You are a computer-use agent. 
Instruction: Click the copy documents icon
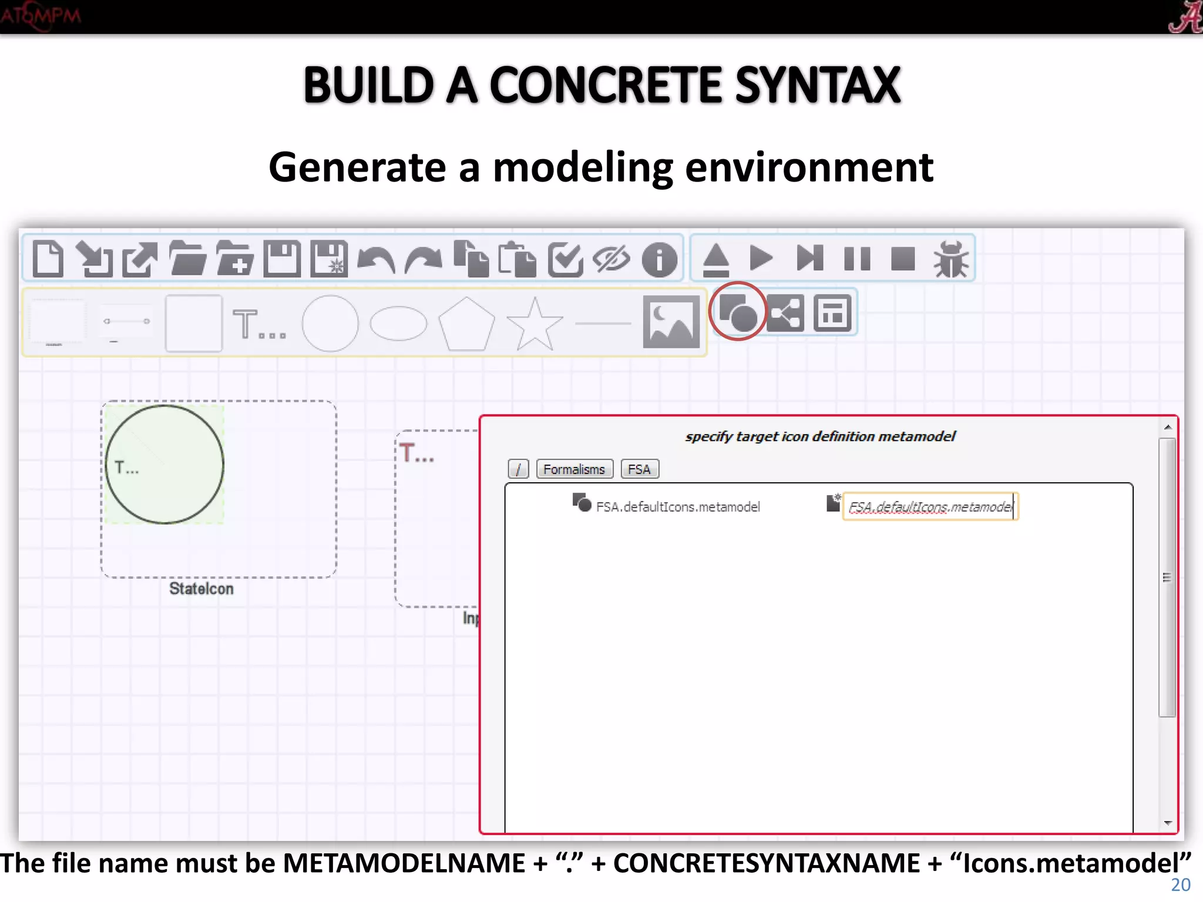coord(471,258)
